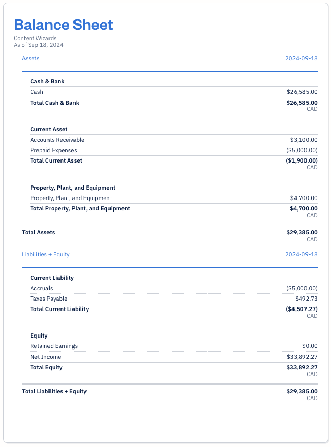
Task: Click the Taxes Payable amount $492.73
Action: coord(306,299)
